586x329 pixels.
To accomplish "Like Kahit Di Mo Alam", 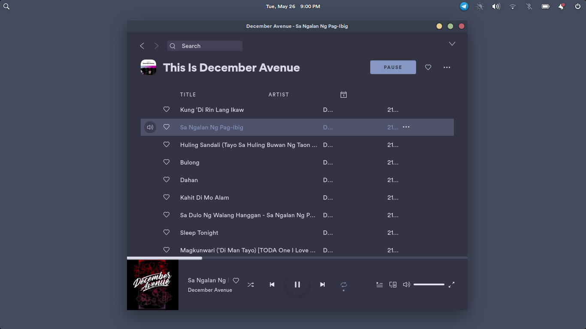I will click(x=166, y=197).
